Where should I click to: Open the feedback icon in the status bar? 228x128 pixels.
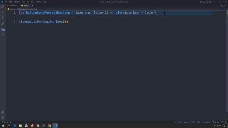click(x=222, y=122)
